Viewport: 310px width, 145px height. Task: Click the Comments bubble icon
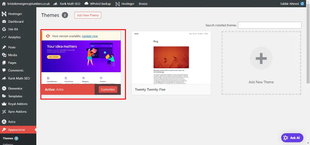pyautogui.click(x=4, y=70)
